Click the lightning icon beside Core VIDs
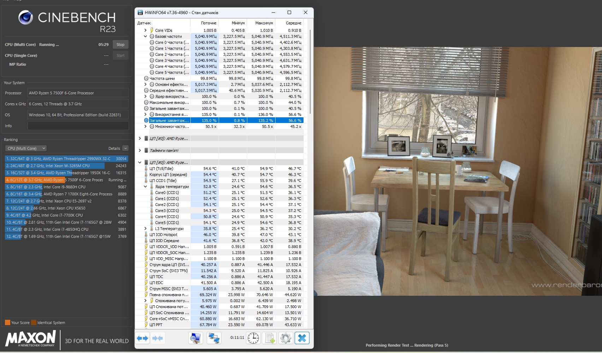The image size is (602, 353). (152, 30)
